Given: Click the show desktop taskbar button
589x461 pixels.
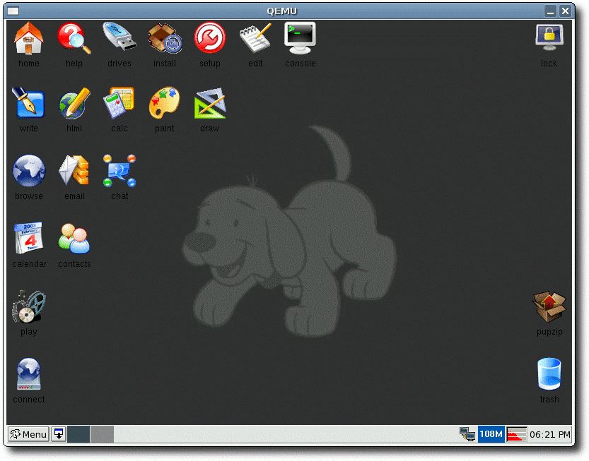Looking at the screenshot, I should point(59,434).
